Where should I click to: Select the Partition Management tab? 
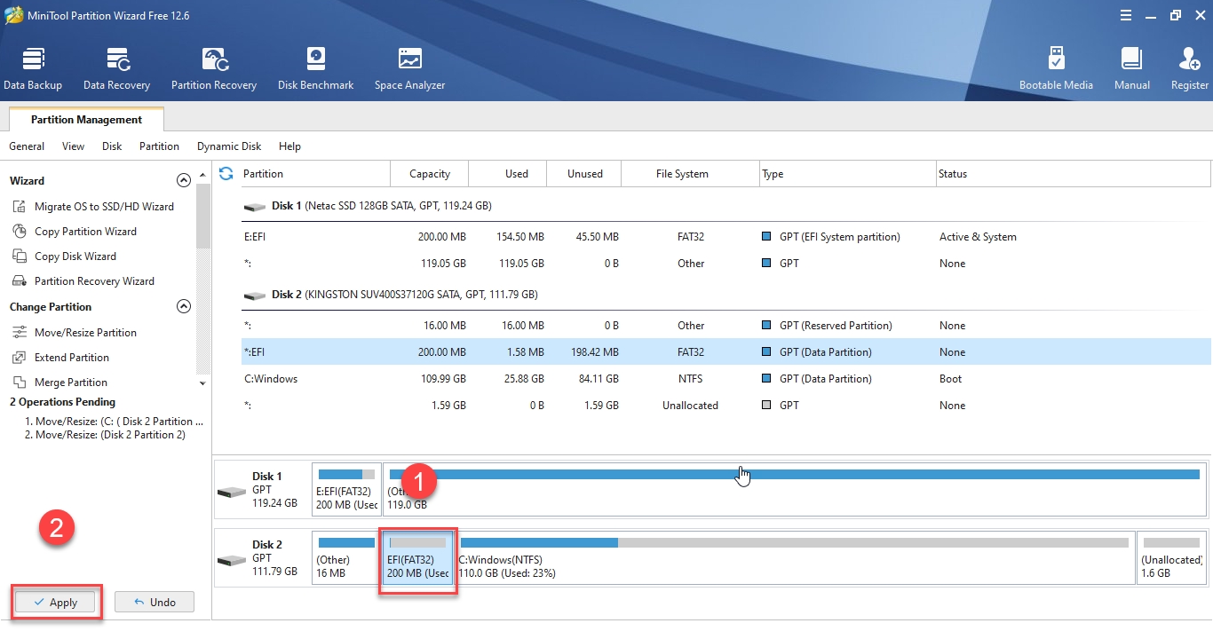click(86, 120)
